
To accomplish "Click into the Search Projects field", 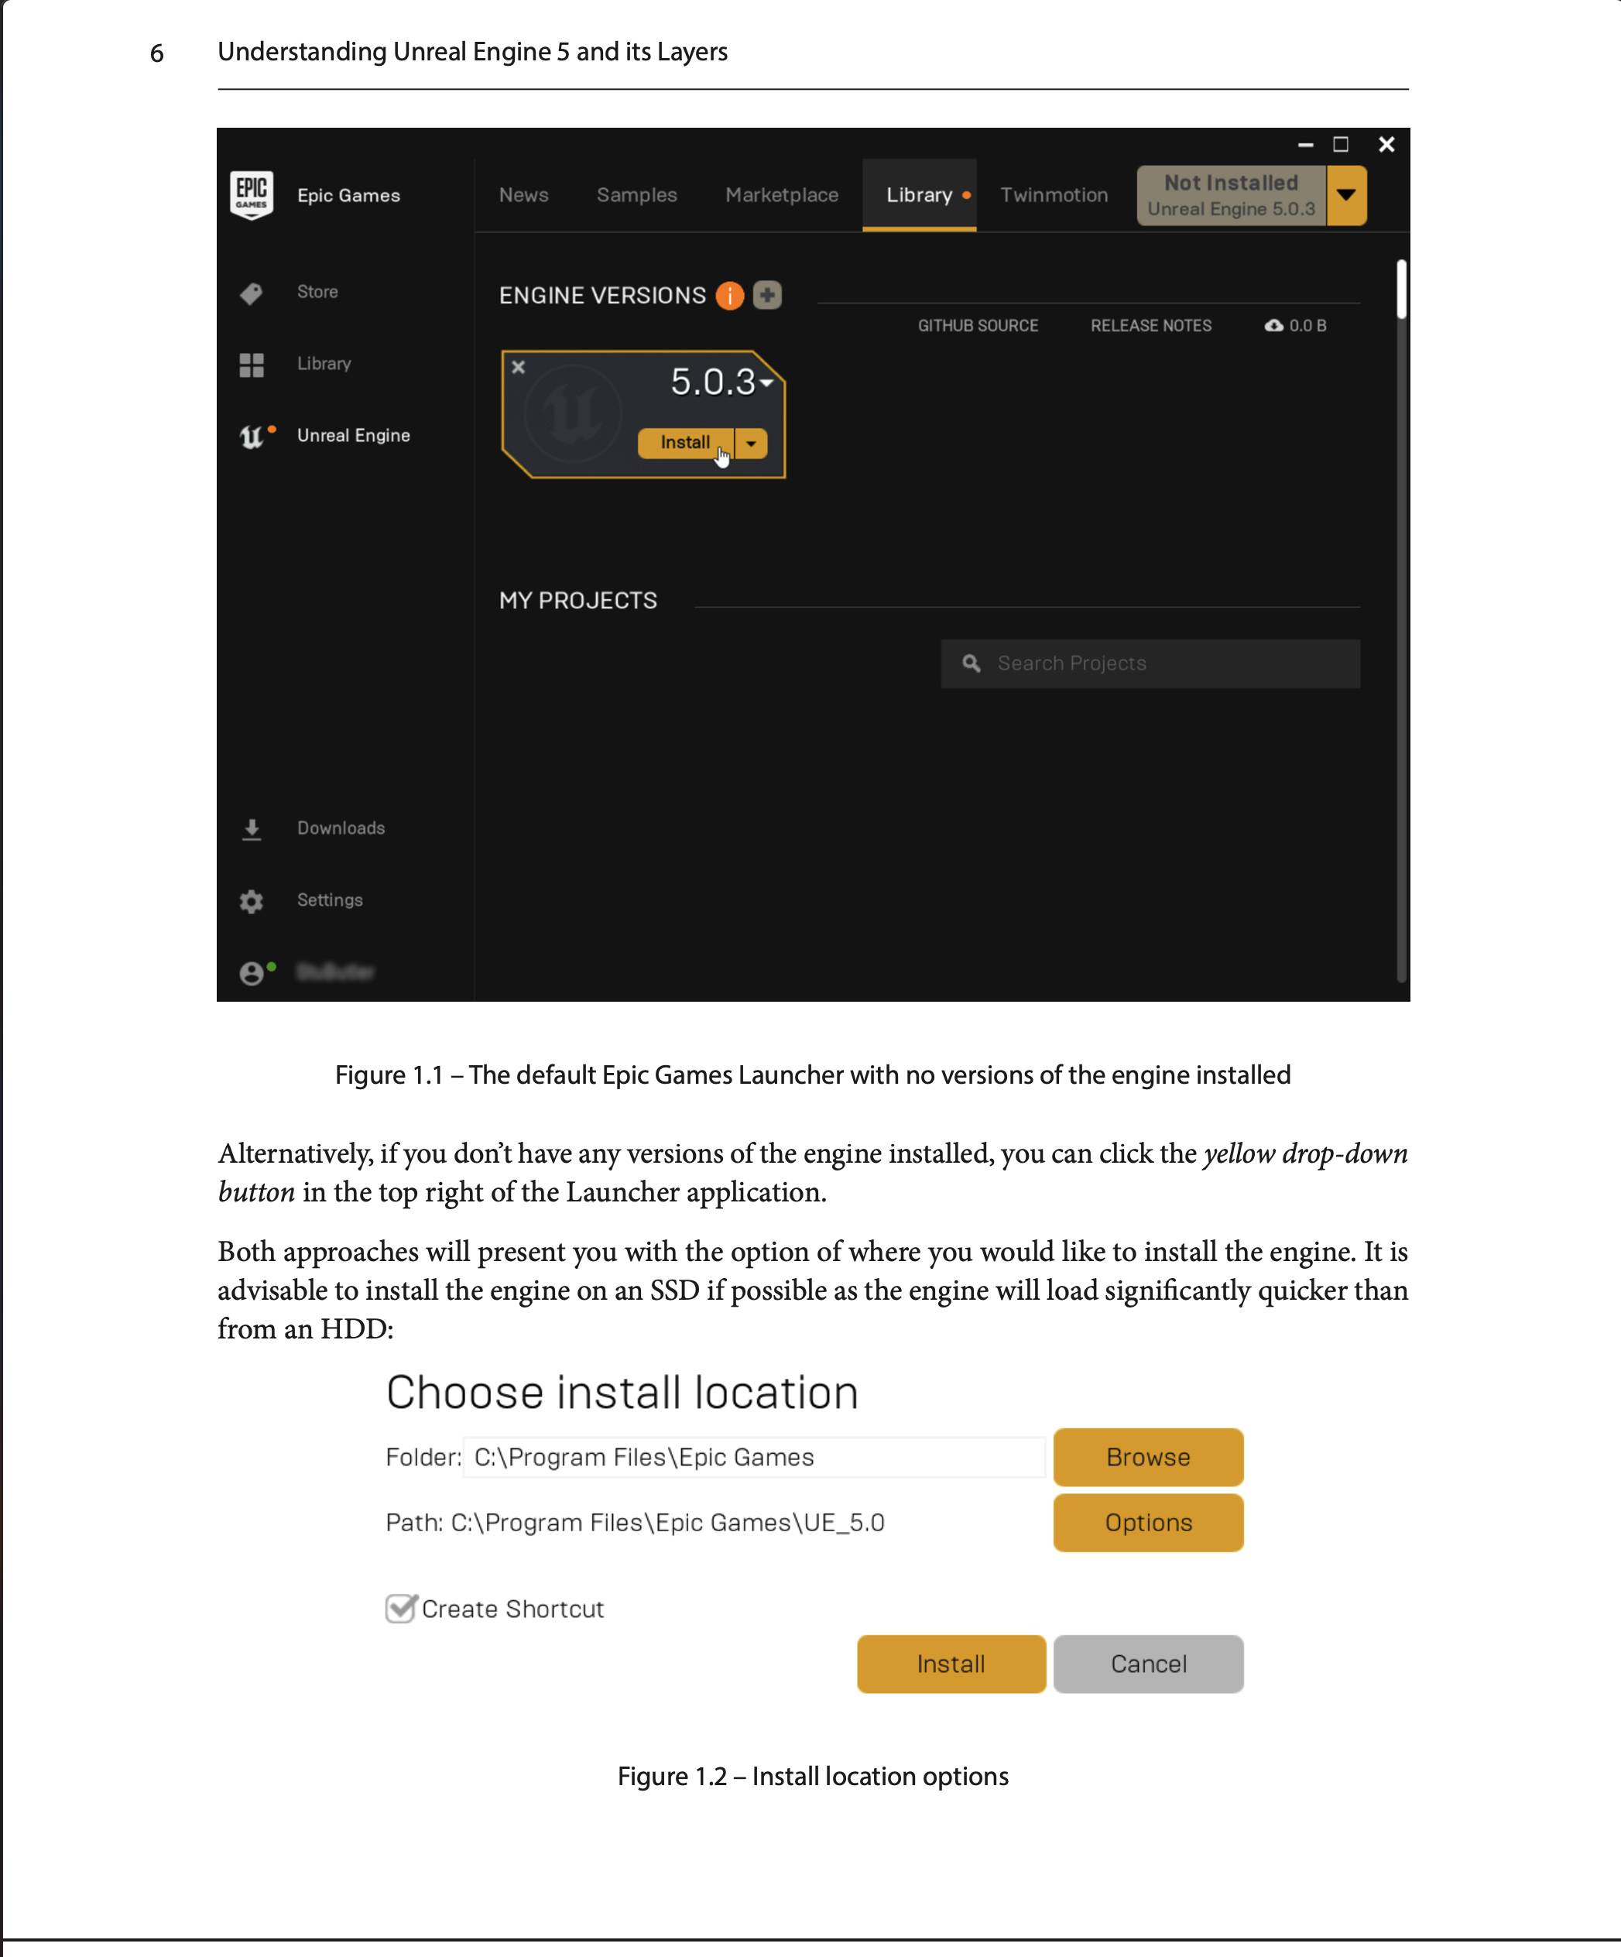I will [1150, 663].
